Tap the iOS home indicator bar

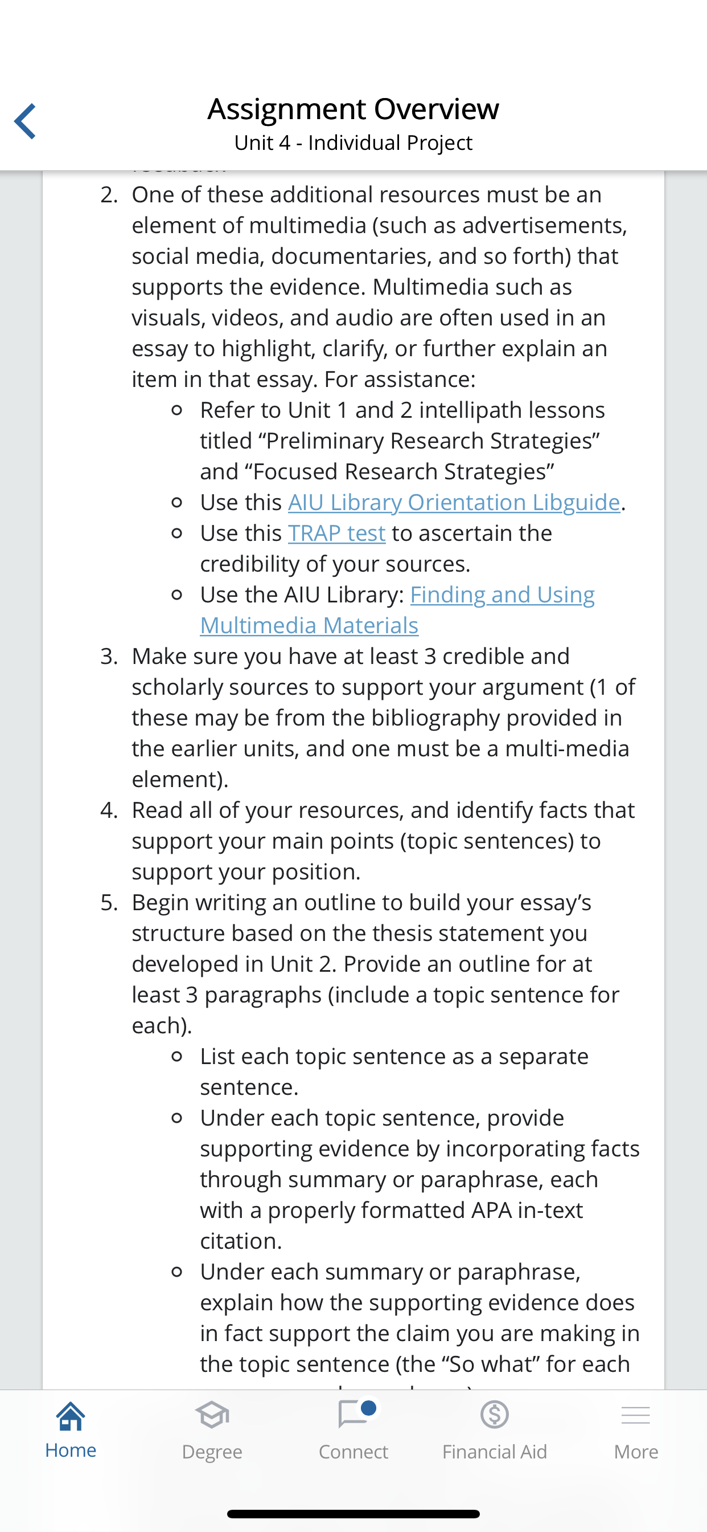pyautogui.click(x=353, y=1514)
